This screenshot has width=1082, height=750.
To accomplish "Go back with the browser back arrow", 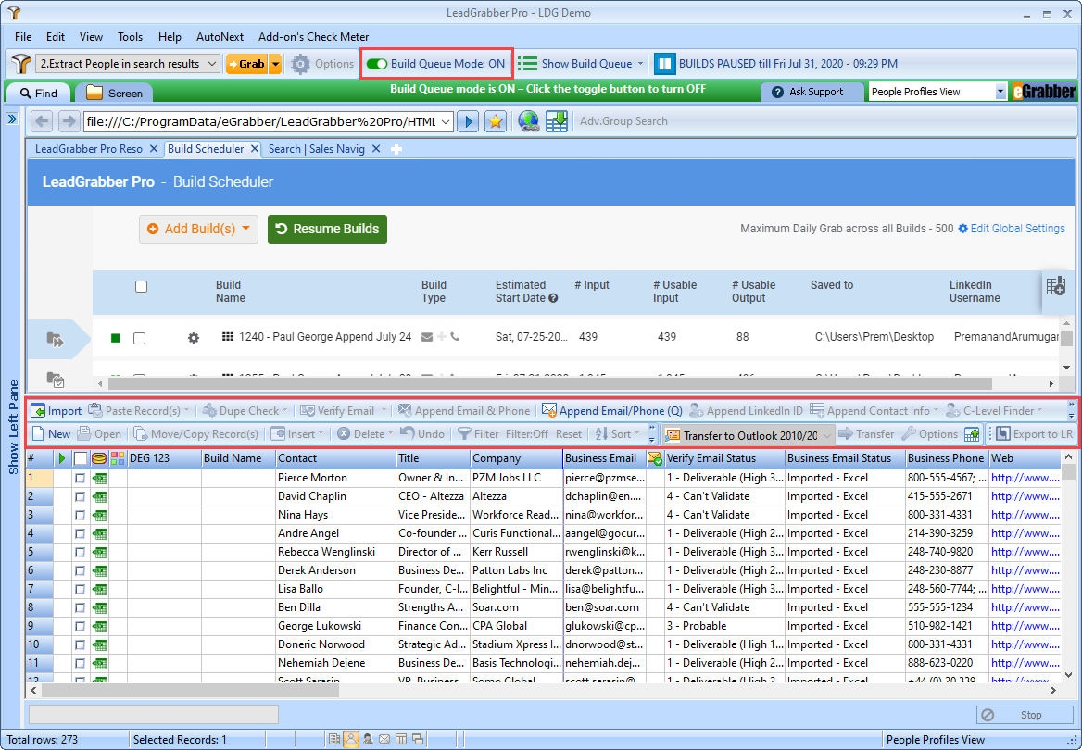I will (x=42, y=121).
